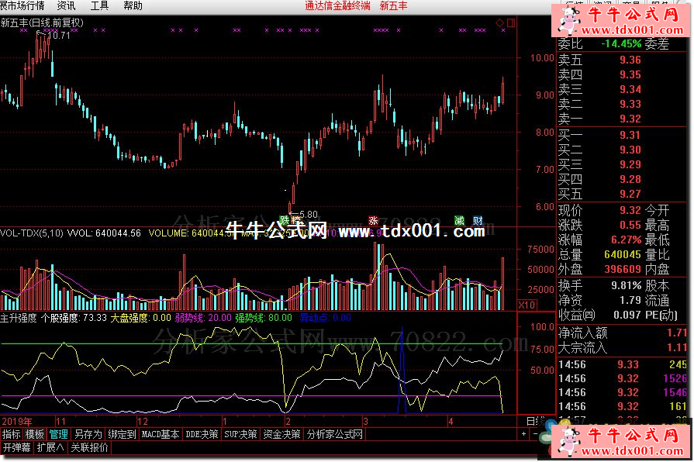Click the 大盘强度: 0.00 readout

point(140,318)
